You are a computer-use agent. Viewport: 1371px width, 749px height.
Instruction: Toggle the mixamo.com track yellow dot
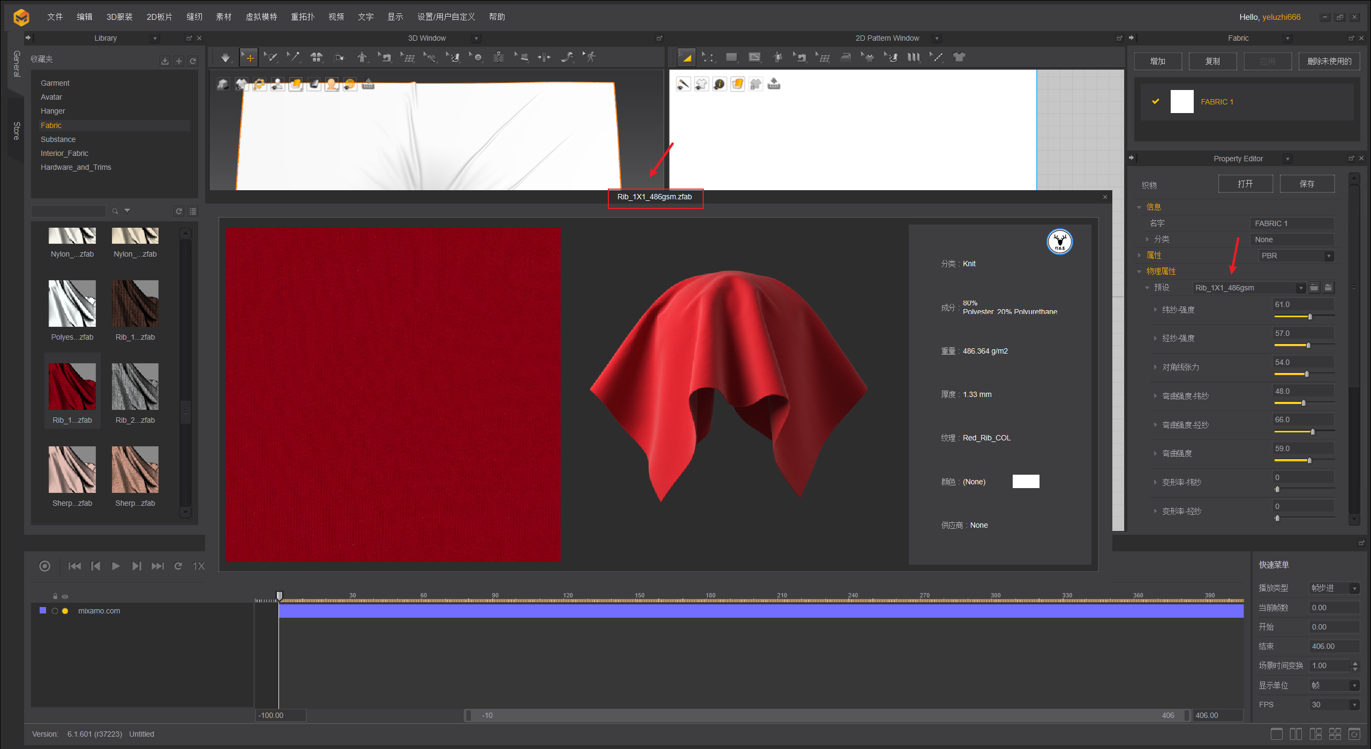(65, 611)
